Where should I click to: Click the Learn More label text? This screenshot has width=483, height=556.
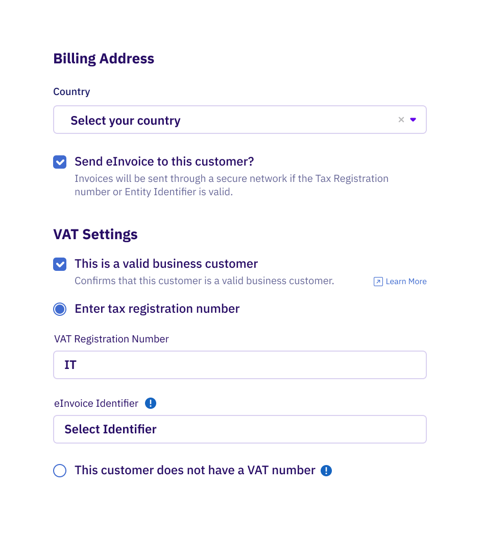pos(406,281)
